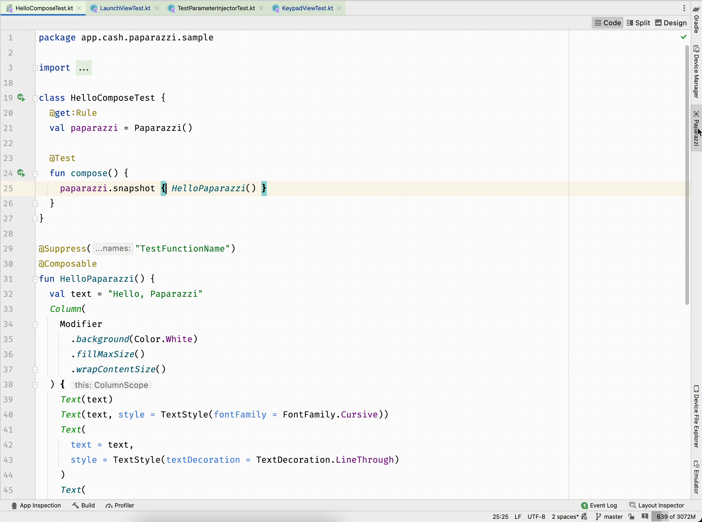Viewport: 702px width, 522px height.
Task: Click the @Composable annotation
Action: 68,263
